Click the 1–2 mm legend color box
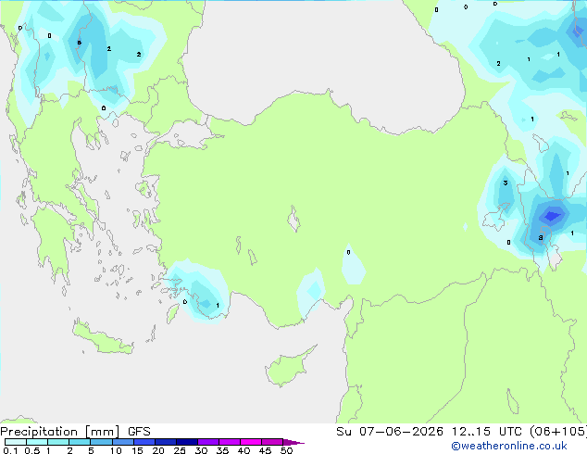587x454 pixels. coord(58,442)
